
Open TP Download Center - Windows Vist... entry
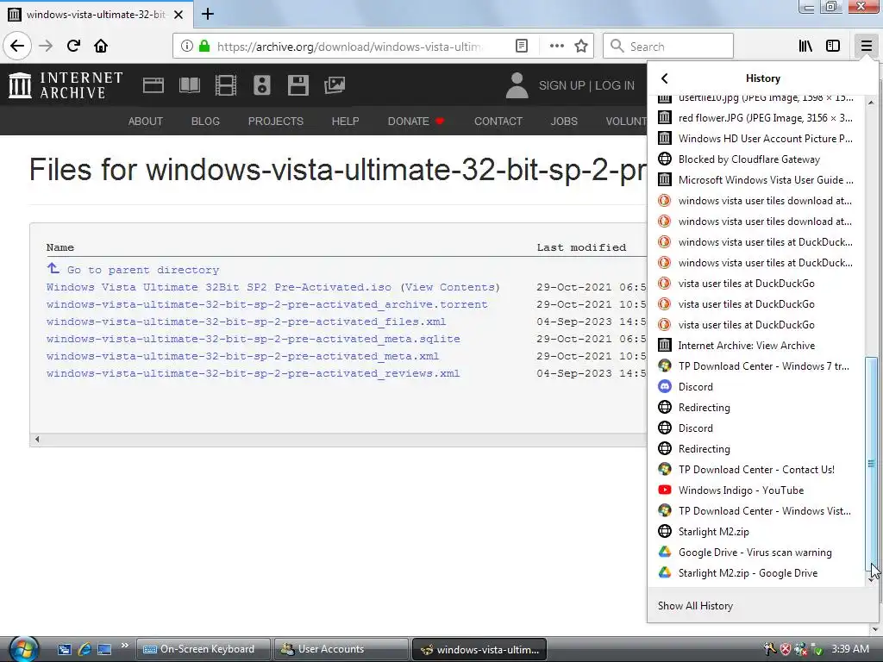coord(755,511)
